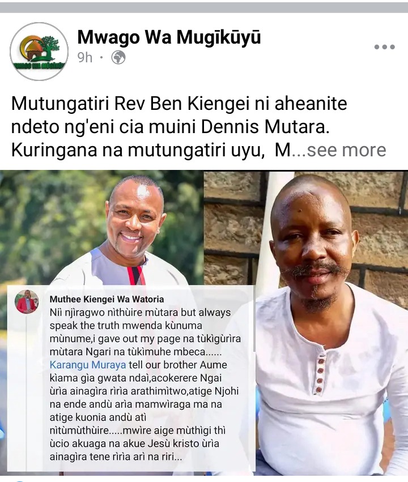Tap the gray divider bar above post
The image size is (408, 482).
204,7
